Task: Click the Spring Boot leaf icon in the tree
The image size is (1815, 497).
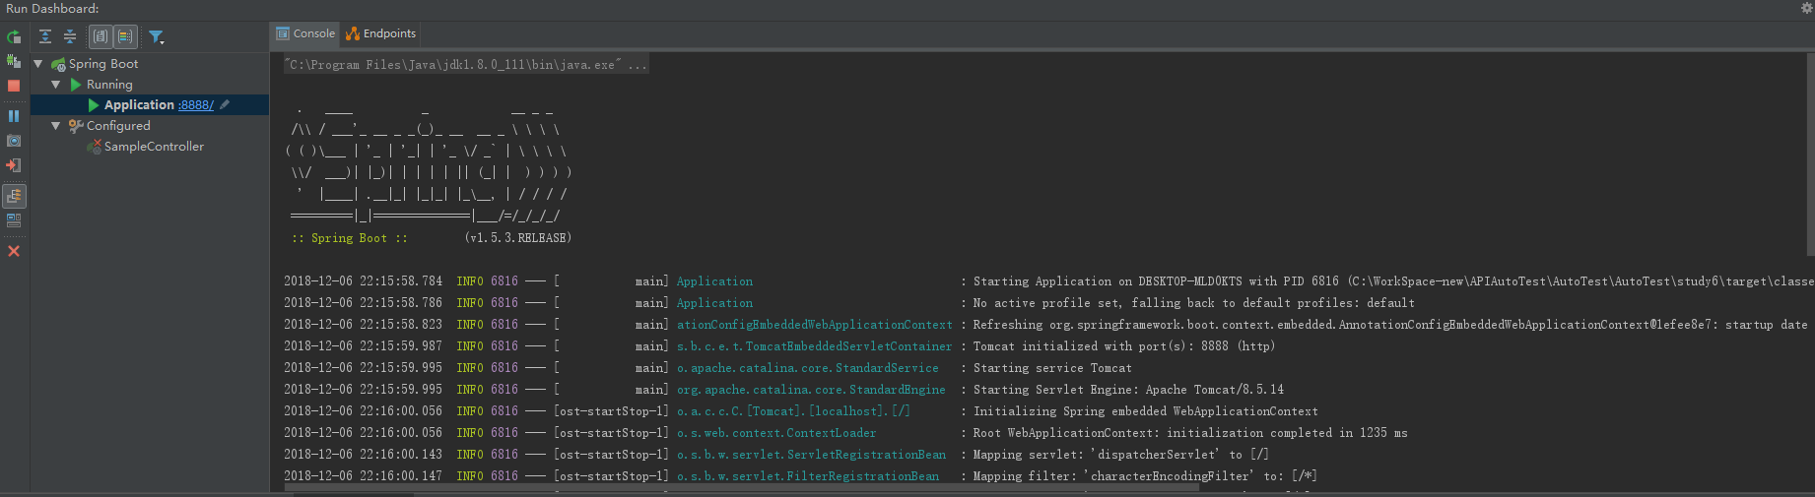Action: coord(58,64)
